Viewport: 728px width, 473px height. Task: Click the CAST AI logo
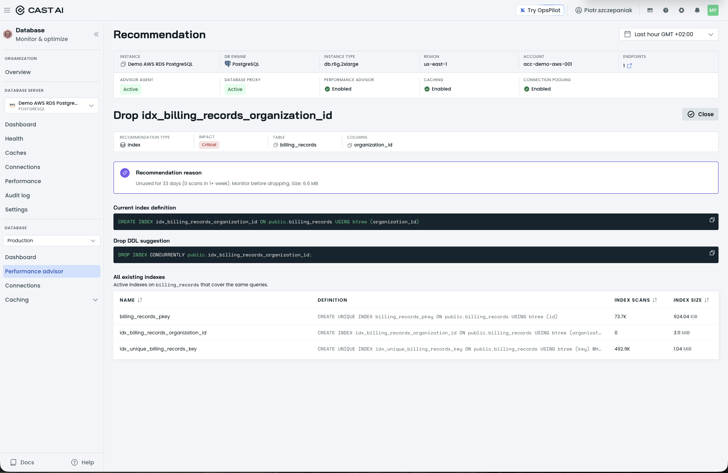coord(39,10)
